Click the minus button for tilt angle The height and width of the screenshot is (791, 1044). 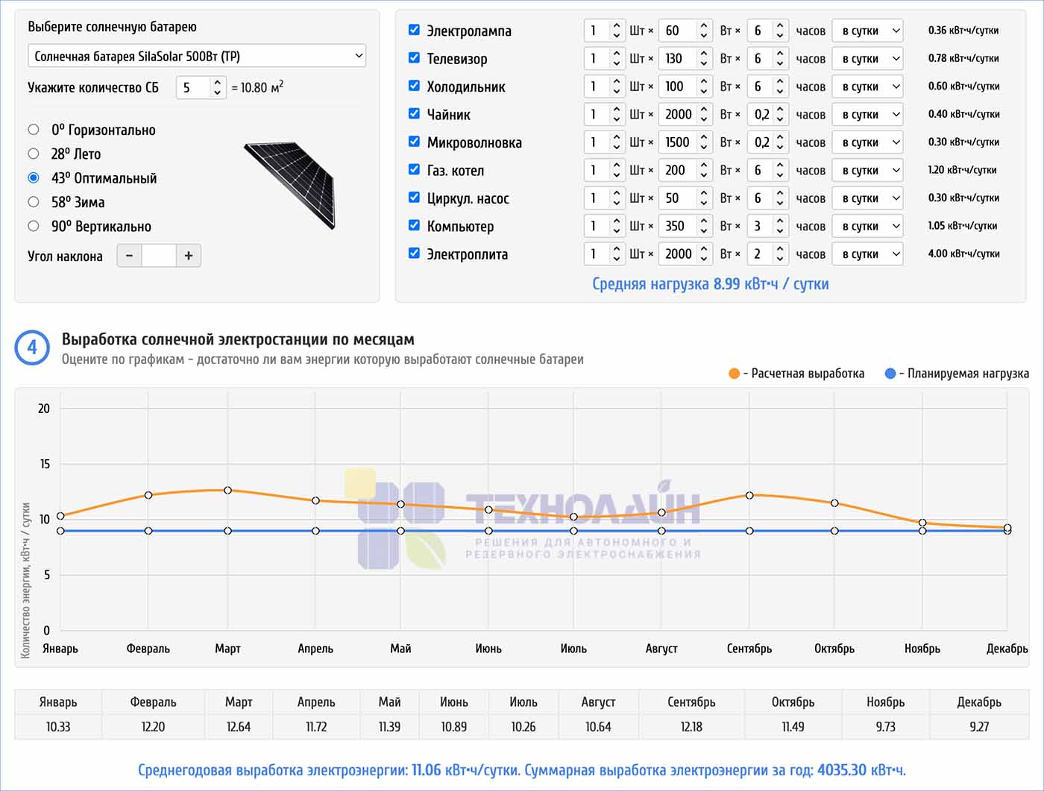(129, 256)
